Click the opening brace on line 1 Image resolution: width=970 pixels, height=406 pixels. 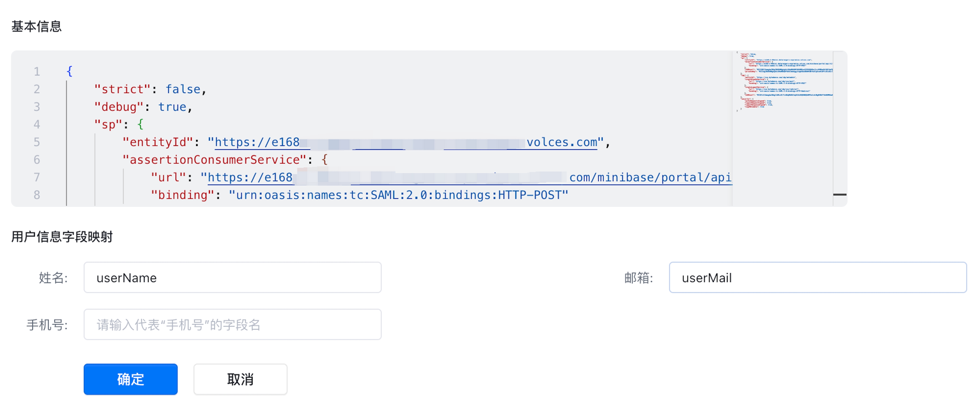69,72
